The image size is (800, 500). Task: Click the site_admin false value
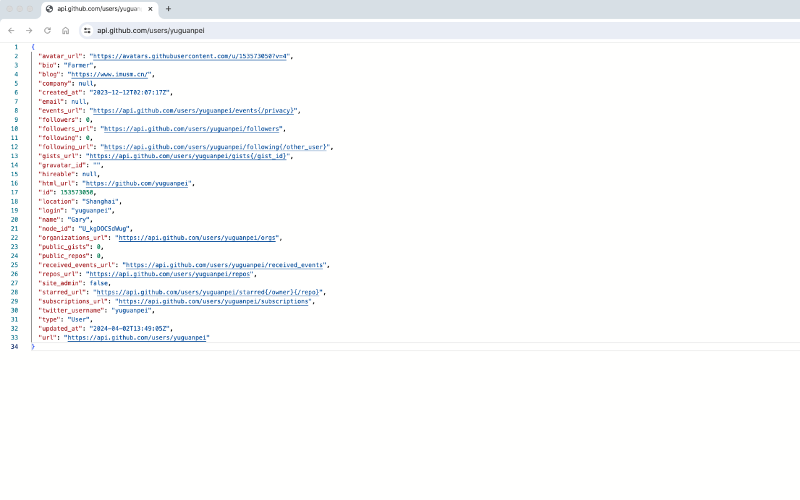click(x=99, y=283)
